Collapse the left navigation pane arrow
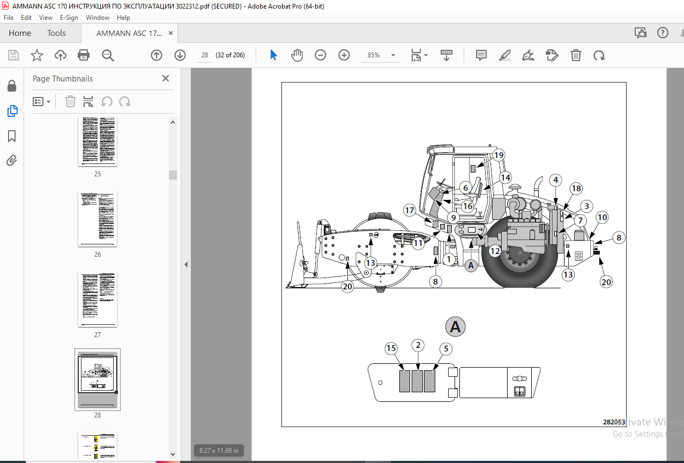This screenshot has width=684, height=463. tap(186, 264)
